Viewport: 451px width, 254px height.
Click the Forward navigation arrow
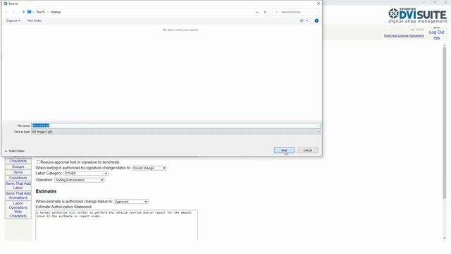tap(13, 12)
